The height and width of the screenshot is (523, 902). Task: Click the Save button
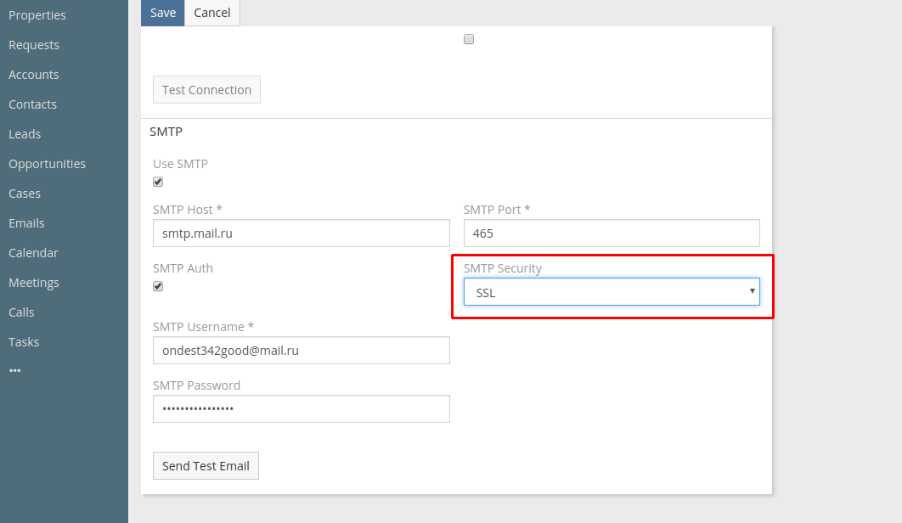(x=162, y=13)
